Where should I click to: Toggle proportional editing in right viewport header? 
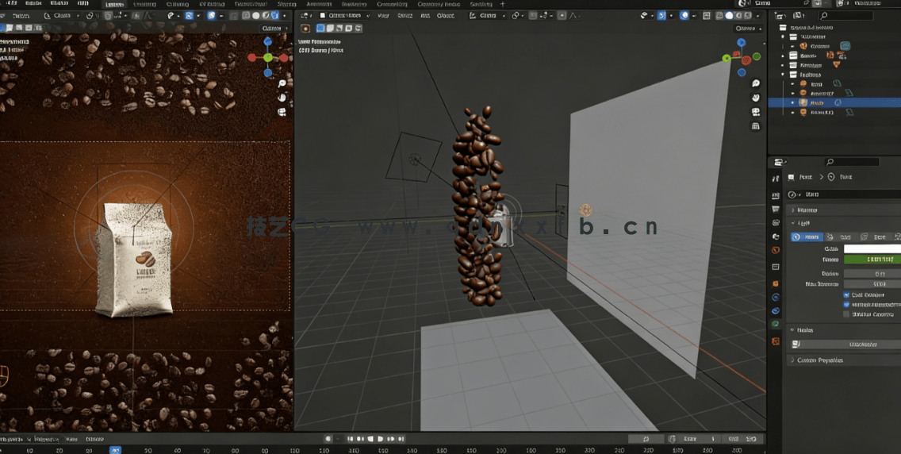click(x=562, y=16)
